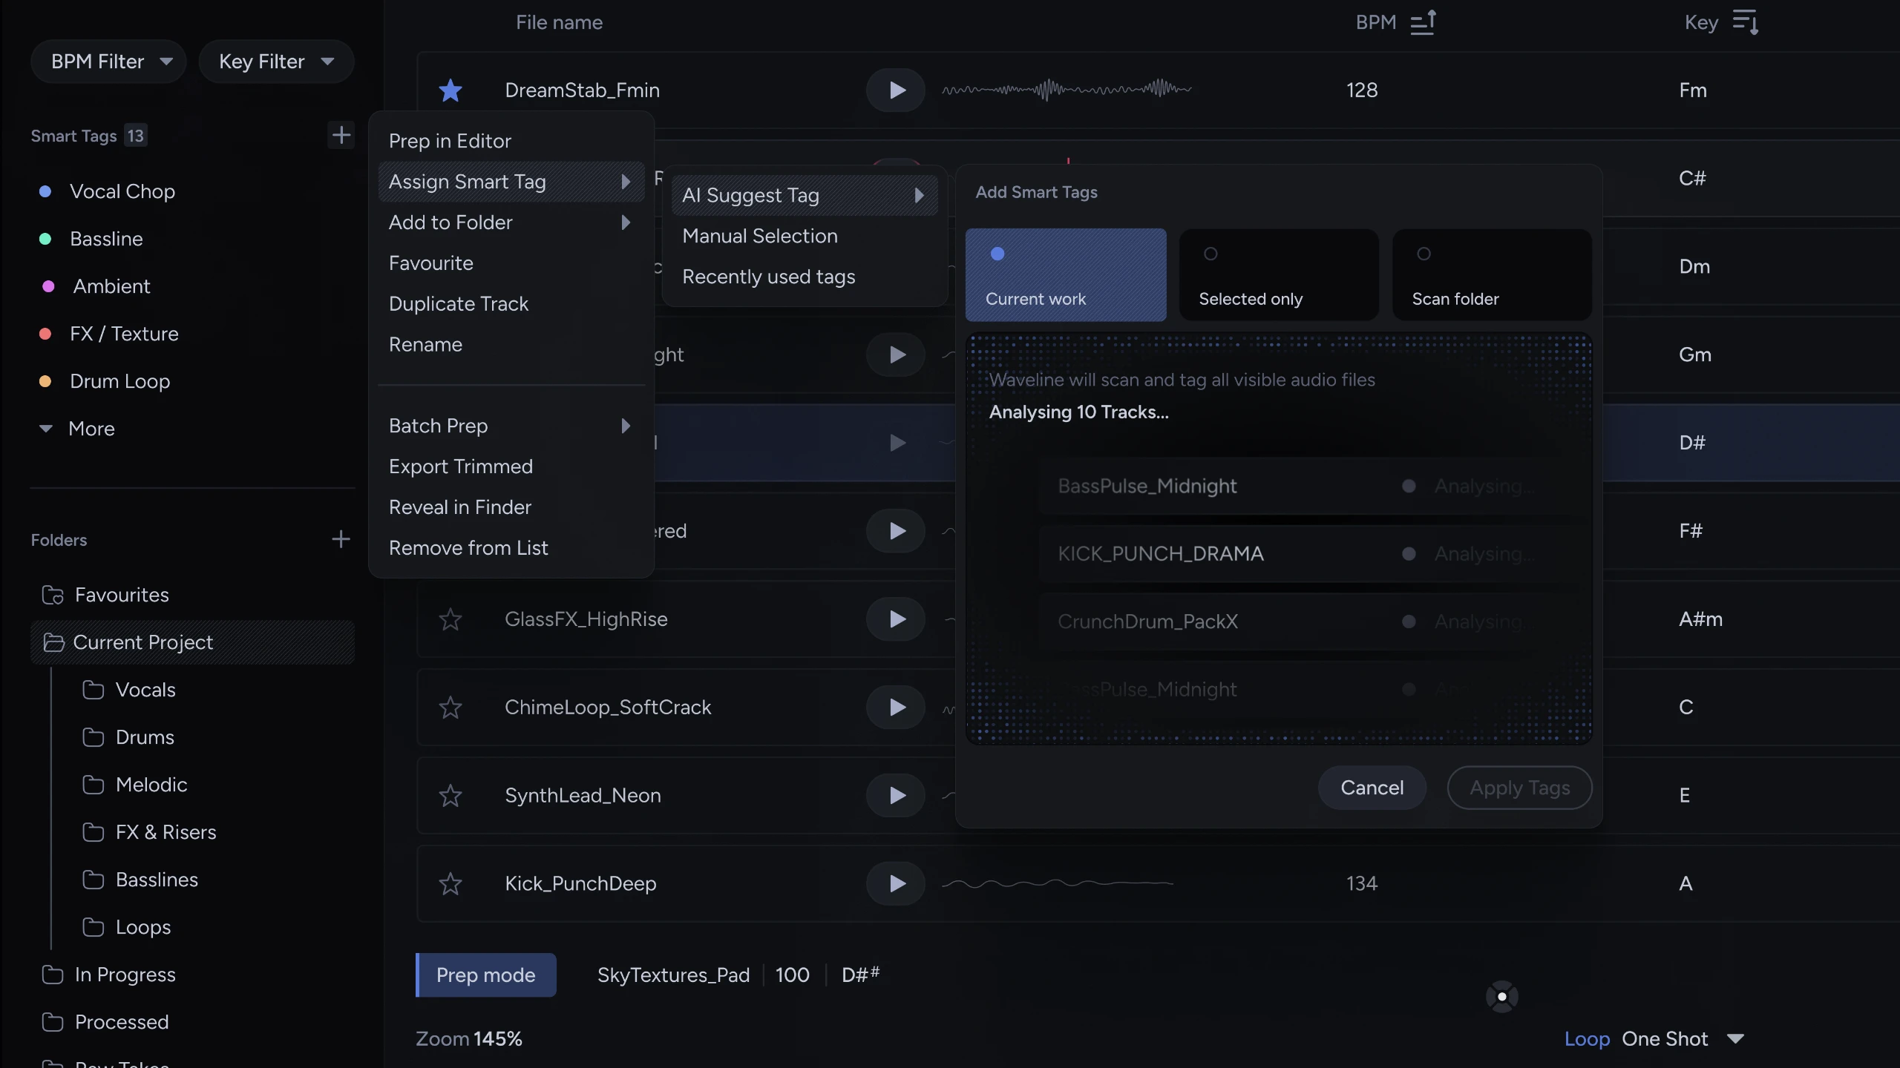Open the One Shot playback mode dropdown arrow
Image resolution: width=1900 pixels, height=1068 pixels.
pyautogui.click(x=1735, y=1039)
